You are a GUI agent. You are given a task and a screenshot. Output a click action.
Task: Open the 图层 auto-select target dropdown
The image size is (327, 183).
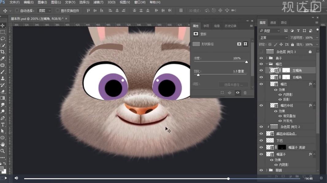click(x=44, y=10)
